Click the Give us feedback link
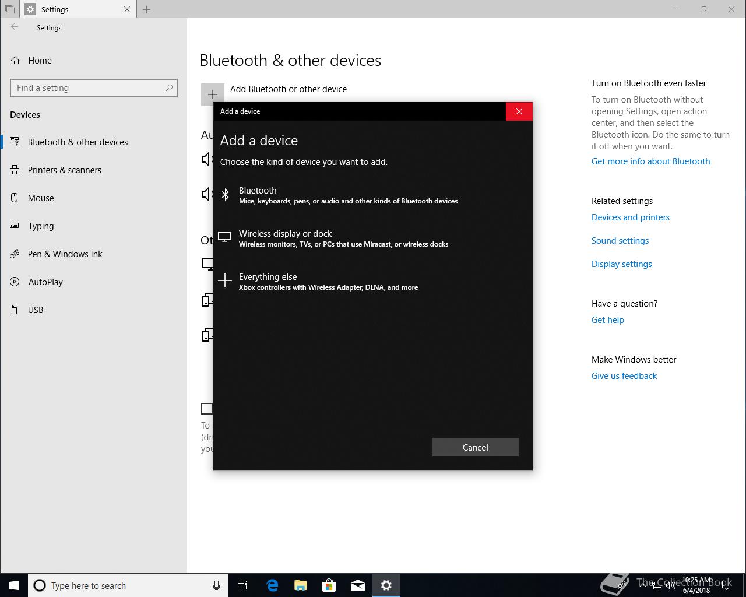The width and height of the screenshot is (746, 597). point(624,376)
